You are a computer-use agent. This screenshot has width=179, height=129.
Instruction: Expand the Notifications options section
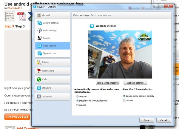click(53, 71)
